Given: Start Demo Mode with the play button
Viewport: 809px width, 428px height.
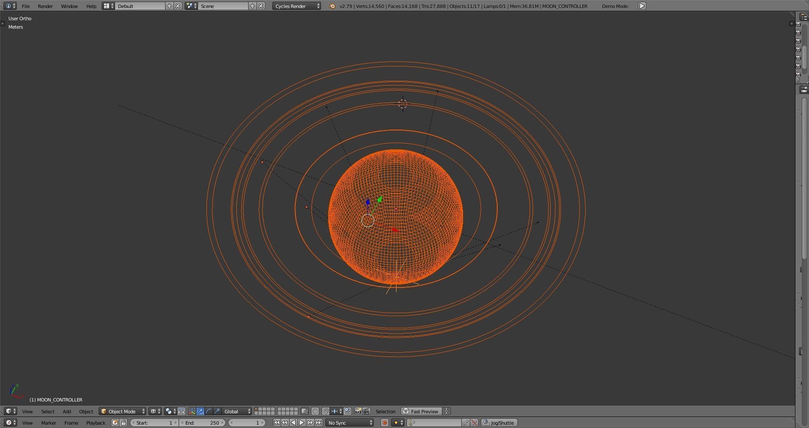Looking at the screenshot, I should click(x=641, y=6).
